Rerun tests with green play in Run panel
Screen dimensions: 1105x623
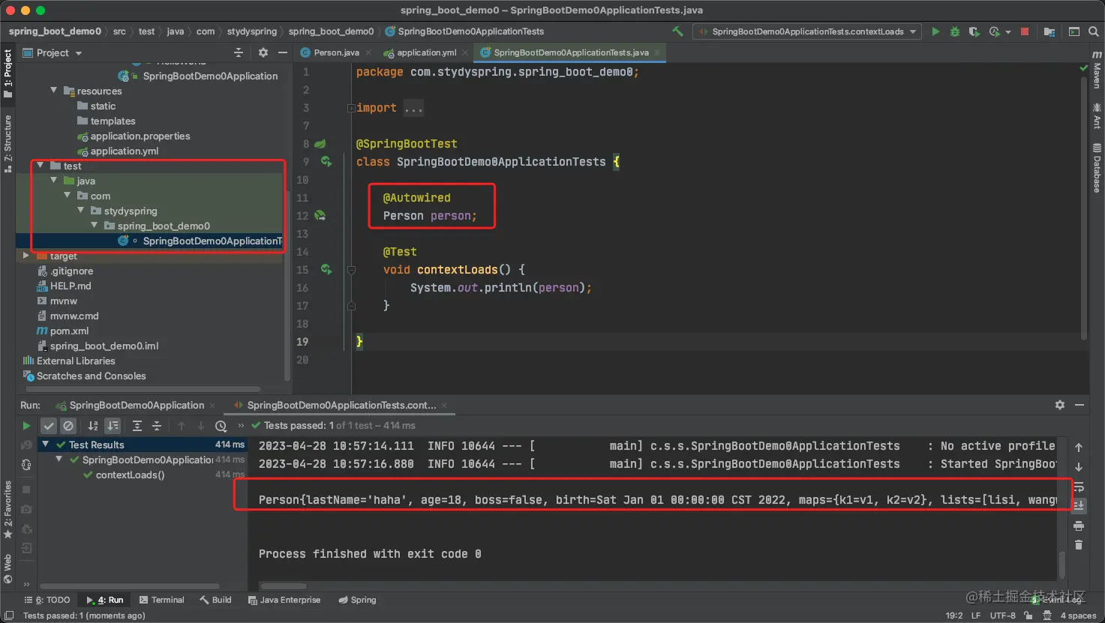[x=26, y=426]
